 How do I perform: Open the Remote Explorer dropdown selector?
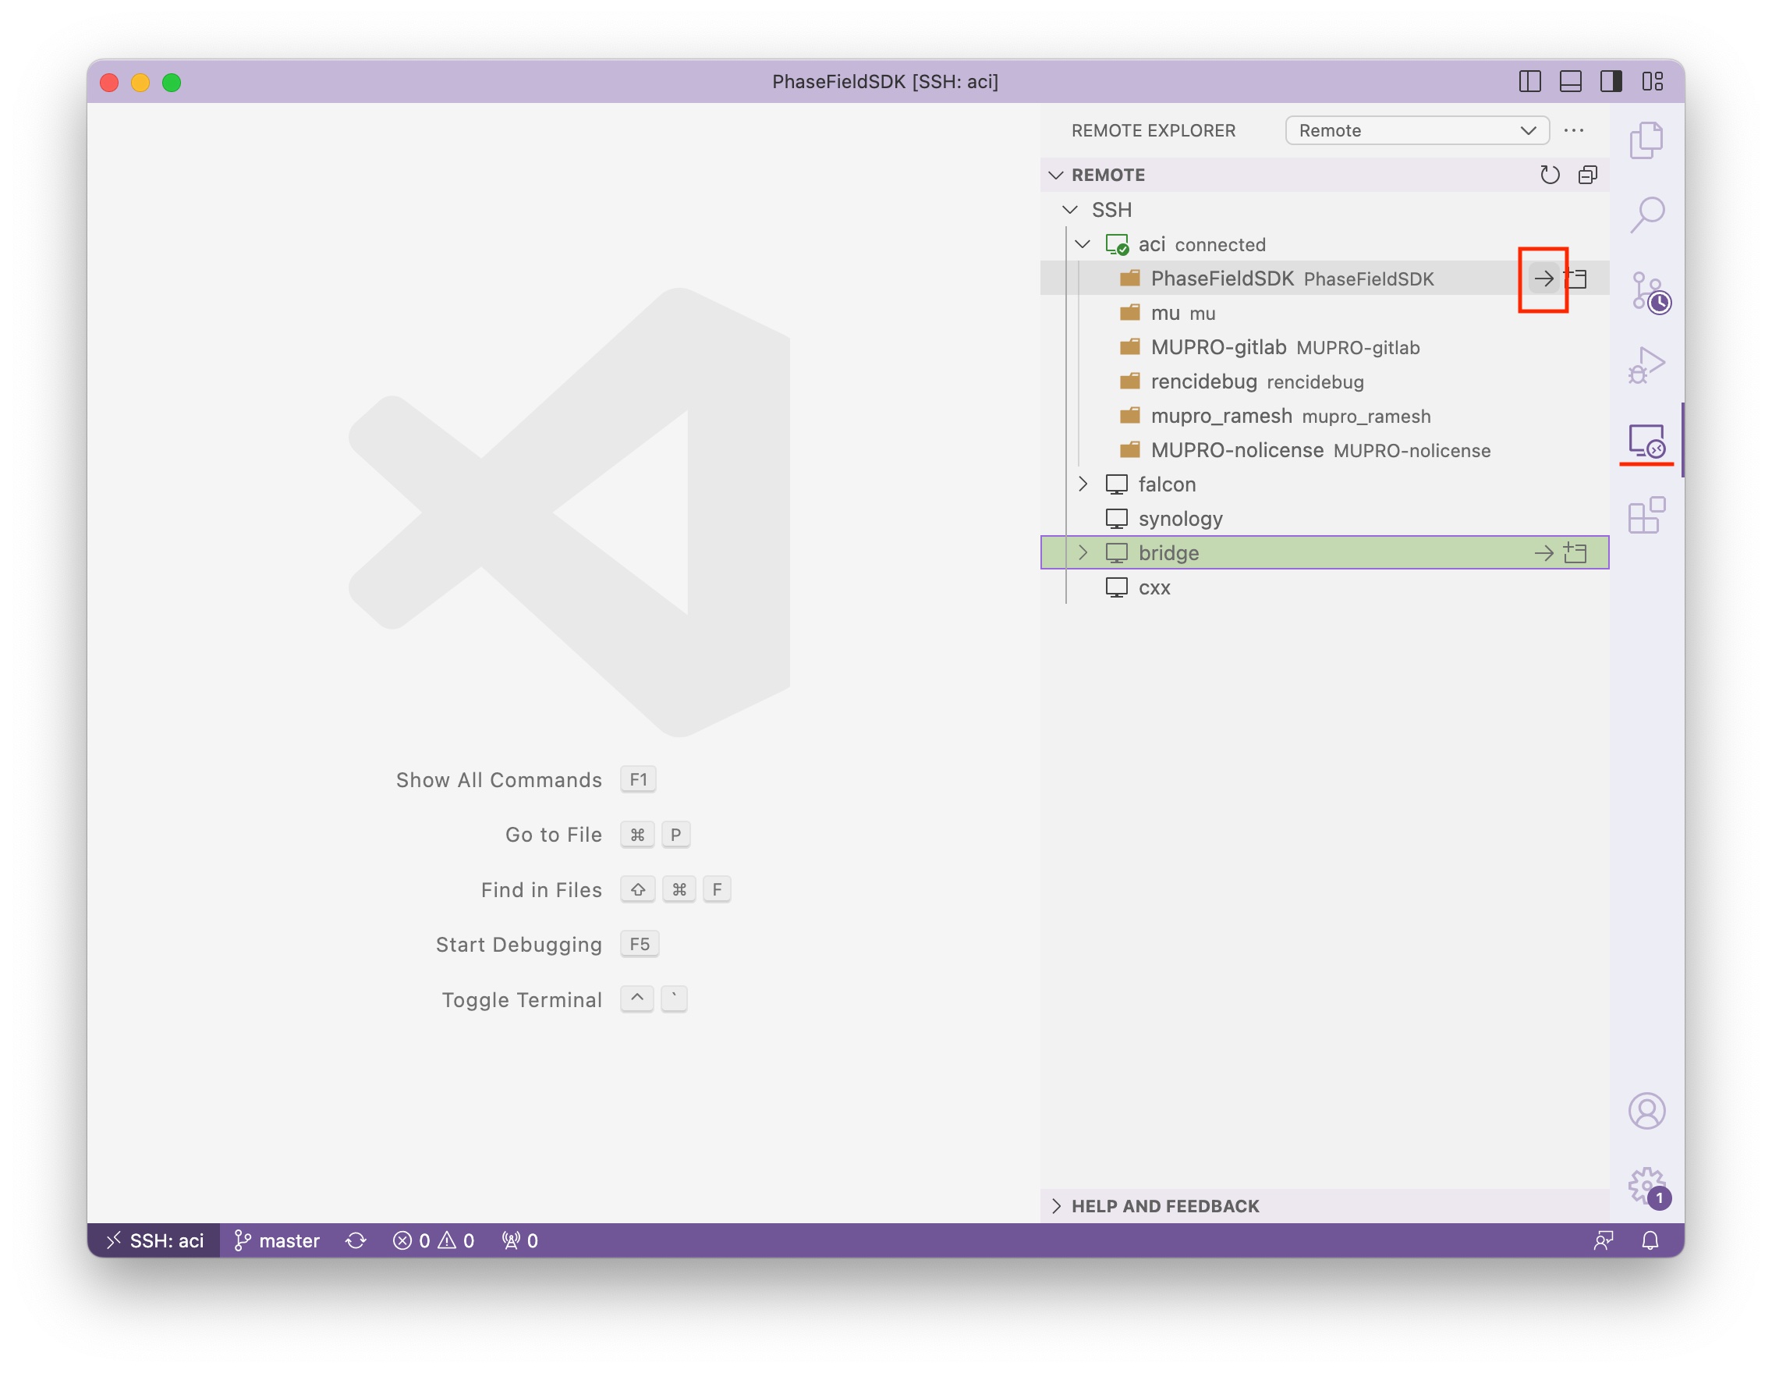point(1416,130)
